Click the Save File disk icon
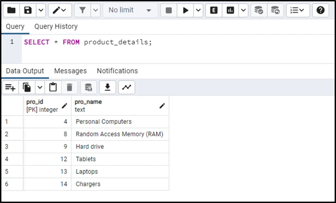 [x=28, y=11]
